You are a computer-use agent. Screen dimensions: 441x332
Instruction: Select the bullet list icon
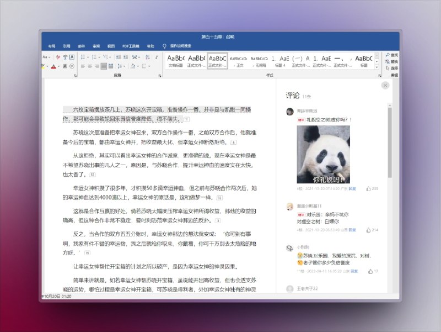click(84, 57)
